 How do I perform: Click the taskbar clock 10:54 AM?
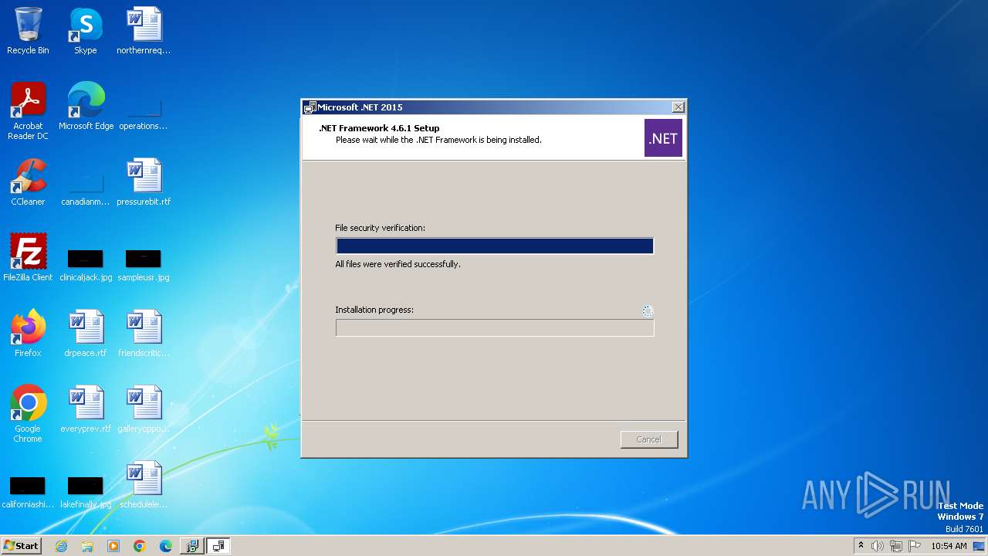[x=949, y=546]
